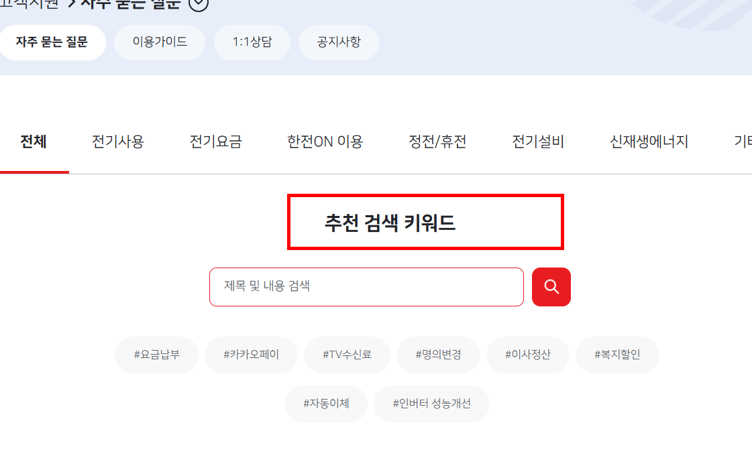Open the 공지사항 tab
The image size is (752, 472).
338,42
